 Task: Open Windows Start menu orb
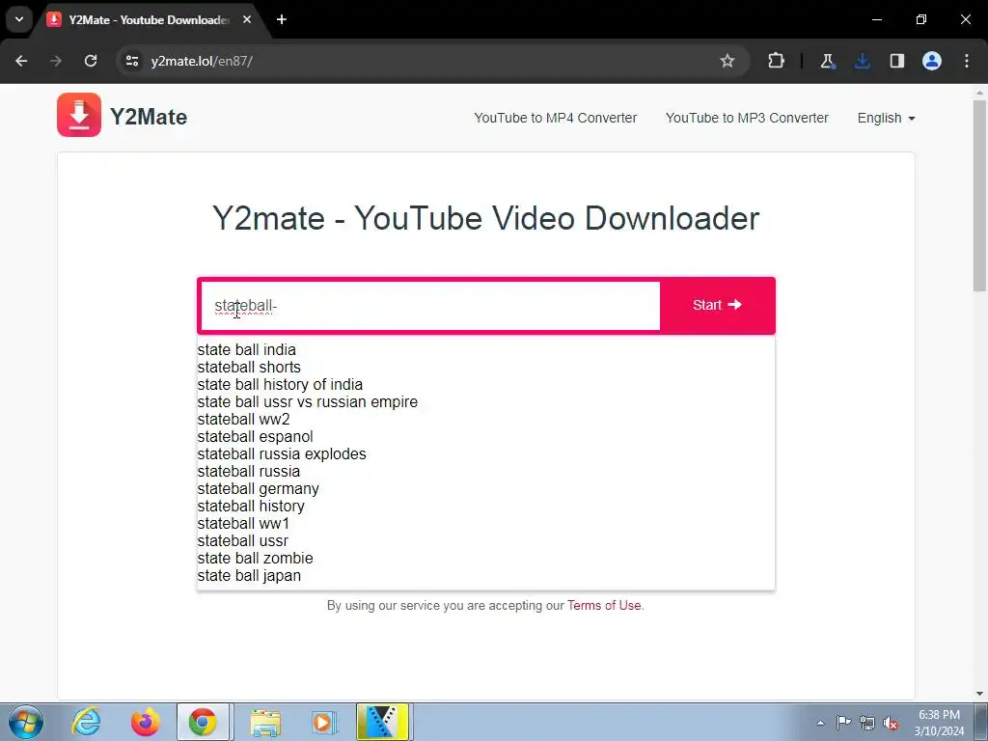[x=26, y=722]
